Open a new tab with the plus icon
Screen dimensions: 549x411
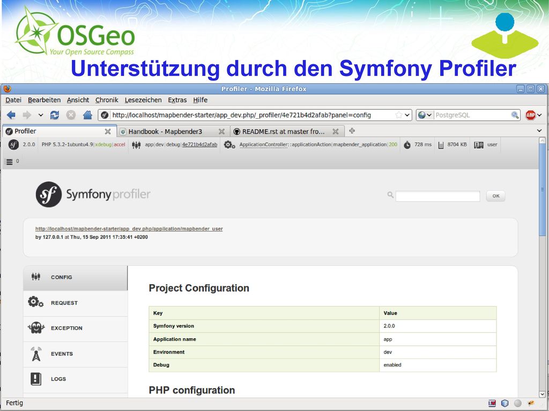click(352, 131)
